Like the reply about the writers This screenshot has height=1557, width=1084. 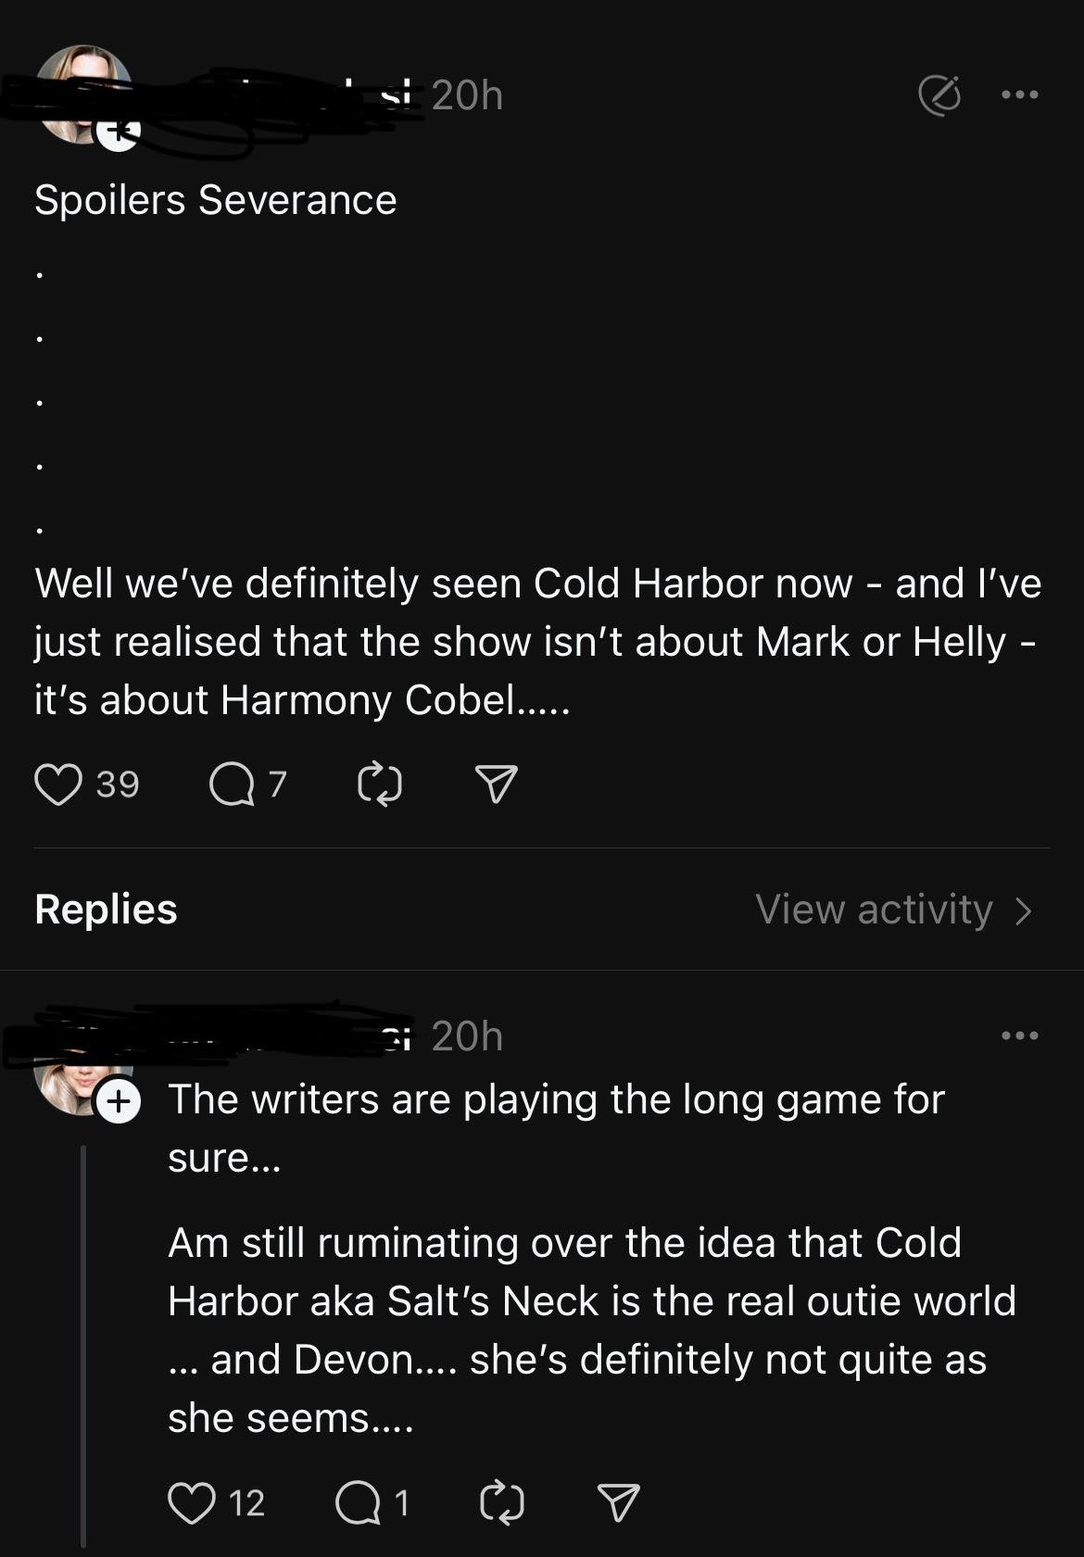click(x=192, y=1502)
